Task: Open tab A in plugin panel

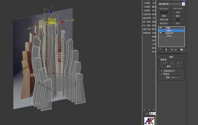Action: click(145, 110)
